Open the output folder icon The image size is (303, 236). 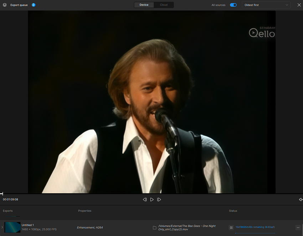155,228
